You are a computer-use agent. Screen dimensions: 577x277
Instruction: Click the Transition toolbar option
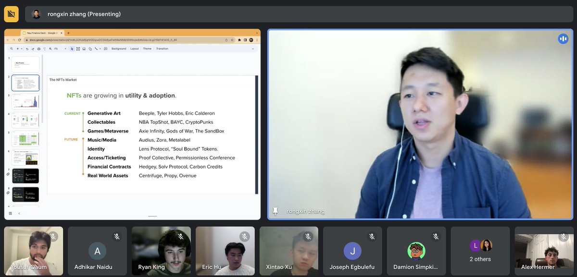162,48
